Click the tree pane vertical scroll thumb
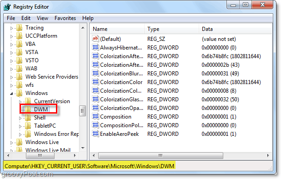This screenshot has height=179, width=281. pyautogui.click(x=82, y=111)
